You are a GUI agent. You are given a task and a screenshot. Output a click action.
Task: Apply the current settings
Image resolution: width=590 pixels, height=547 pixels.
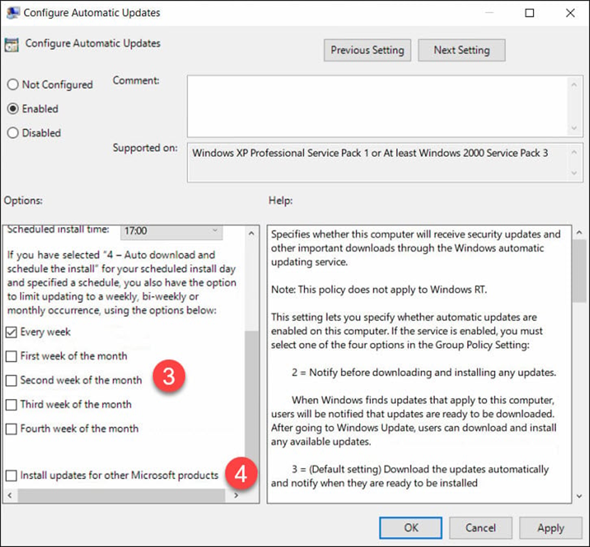point(550,528)
